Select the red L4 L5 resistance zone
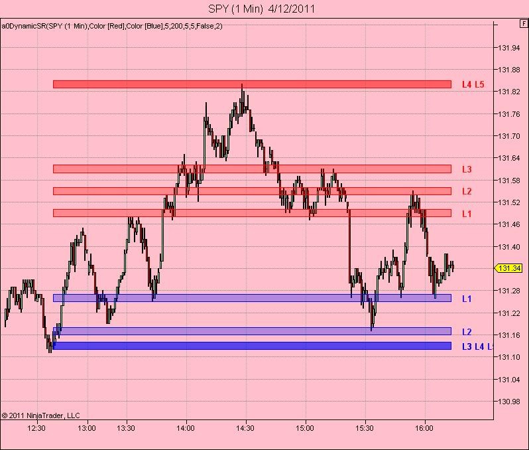 point(252,84)
